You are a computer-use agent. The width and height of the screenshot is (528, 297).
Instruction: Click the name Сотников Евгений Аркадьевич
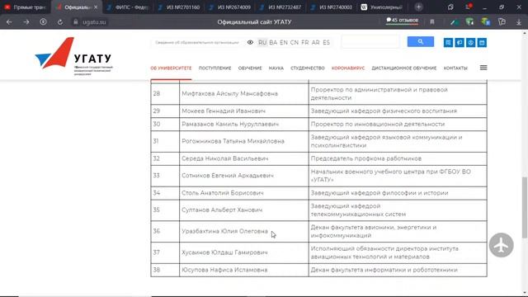pyautogui.click(x=228, y=176)
